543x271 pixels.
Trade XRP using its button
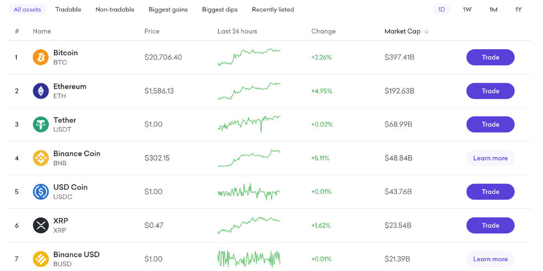490,225
